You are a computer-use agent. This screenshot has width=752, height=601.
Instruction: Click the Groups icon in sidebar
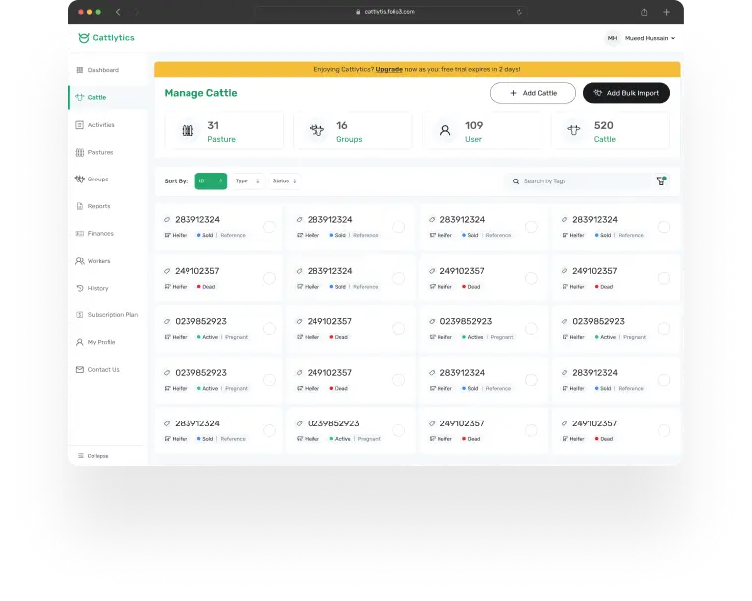click(x=79, y=180)
